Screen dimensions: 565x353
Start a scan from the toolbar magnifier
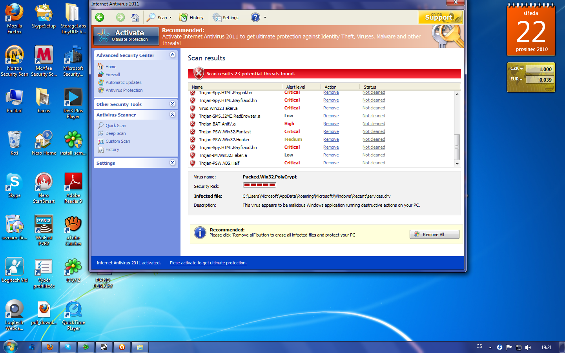click(x=151, y=17)
